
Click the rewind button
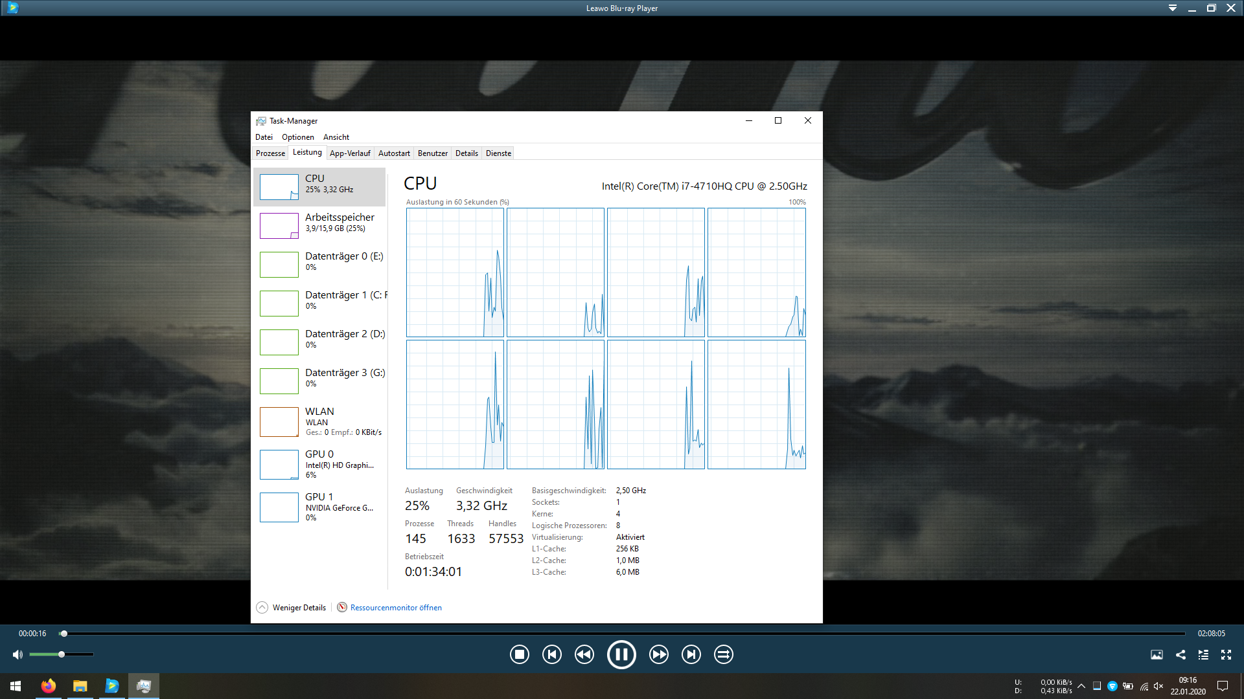[x=584, y=654]
